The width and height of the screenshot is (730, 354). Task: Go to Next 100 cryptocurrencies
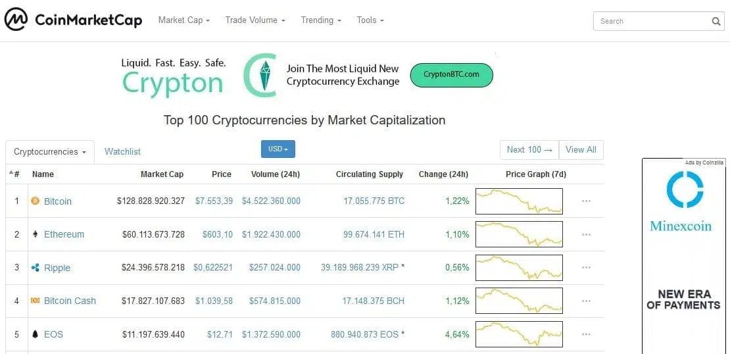coord(529,150)
